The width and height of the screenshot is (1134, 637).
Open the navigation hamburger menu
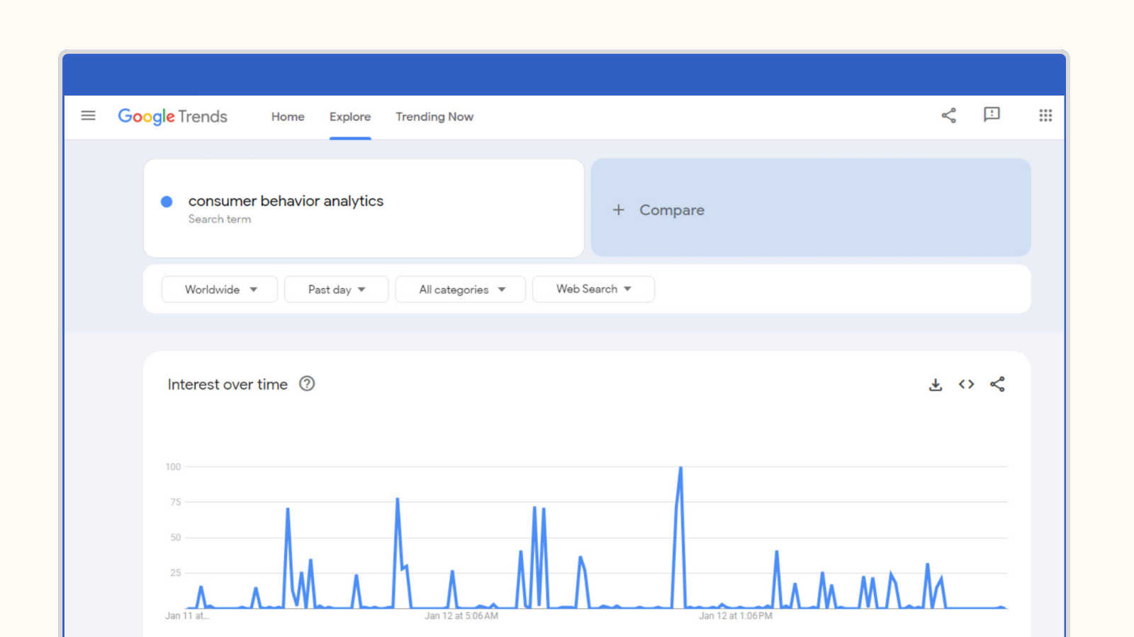tap(88, 115)
